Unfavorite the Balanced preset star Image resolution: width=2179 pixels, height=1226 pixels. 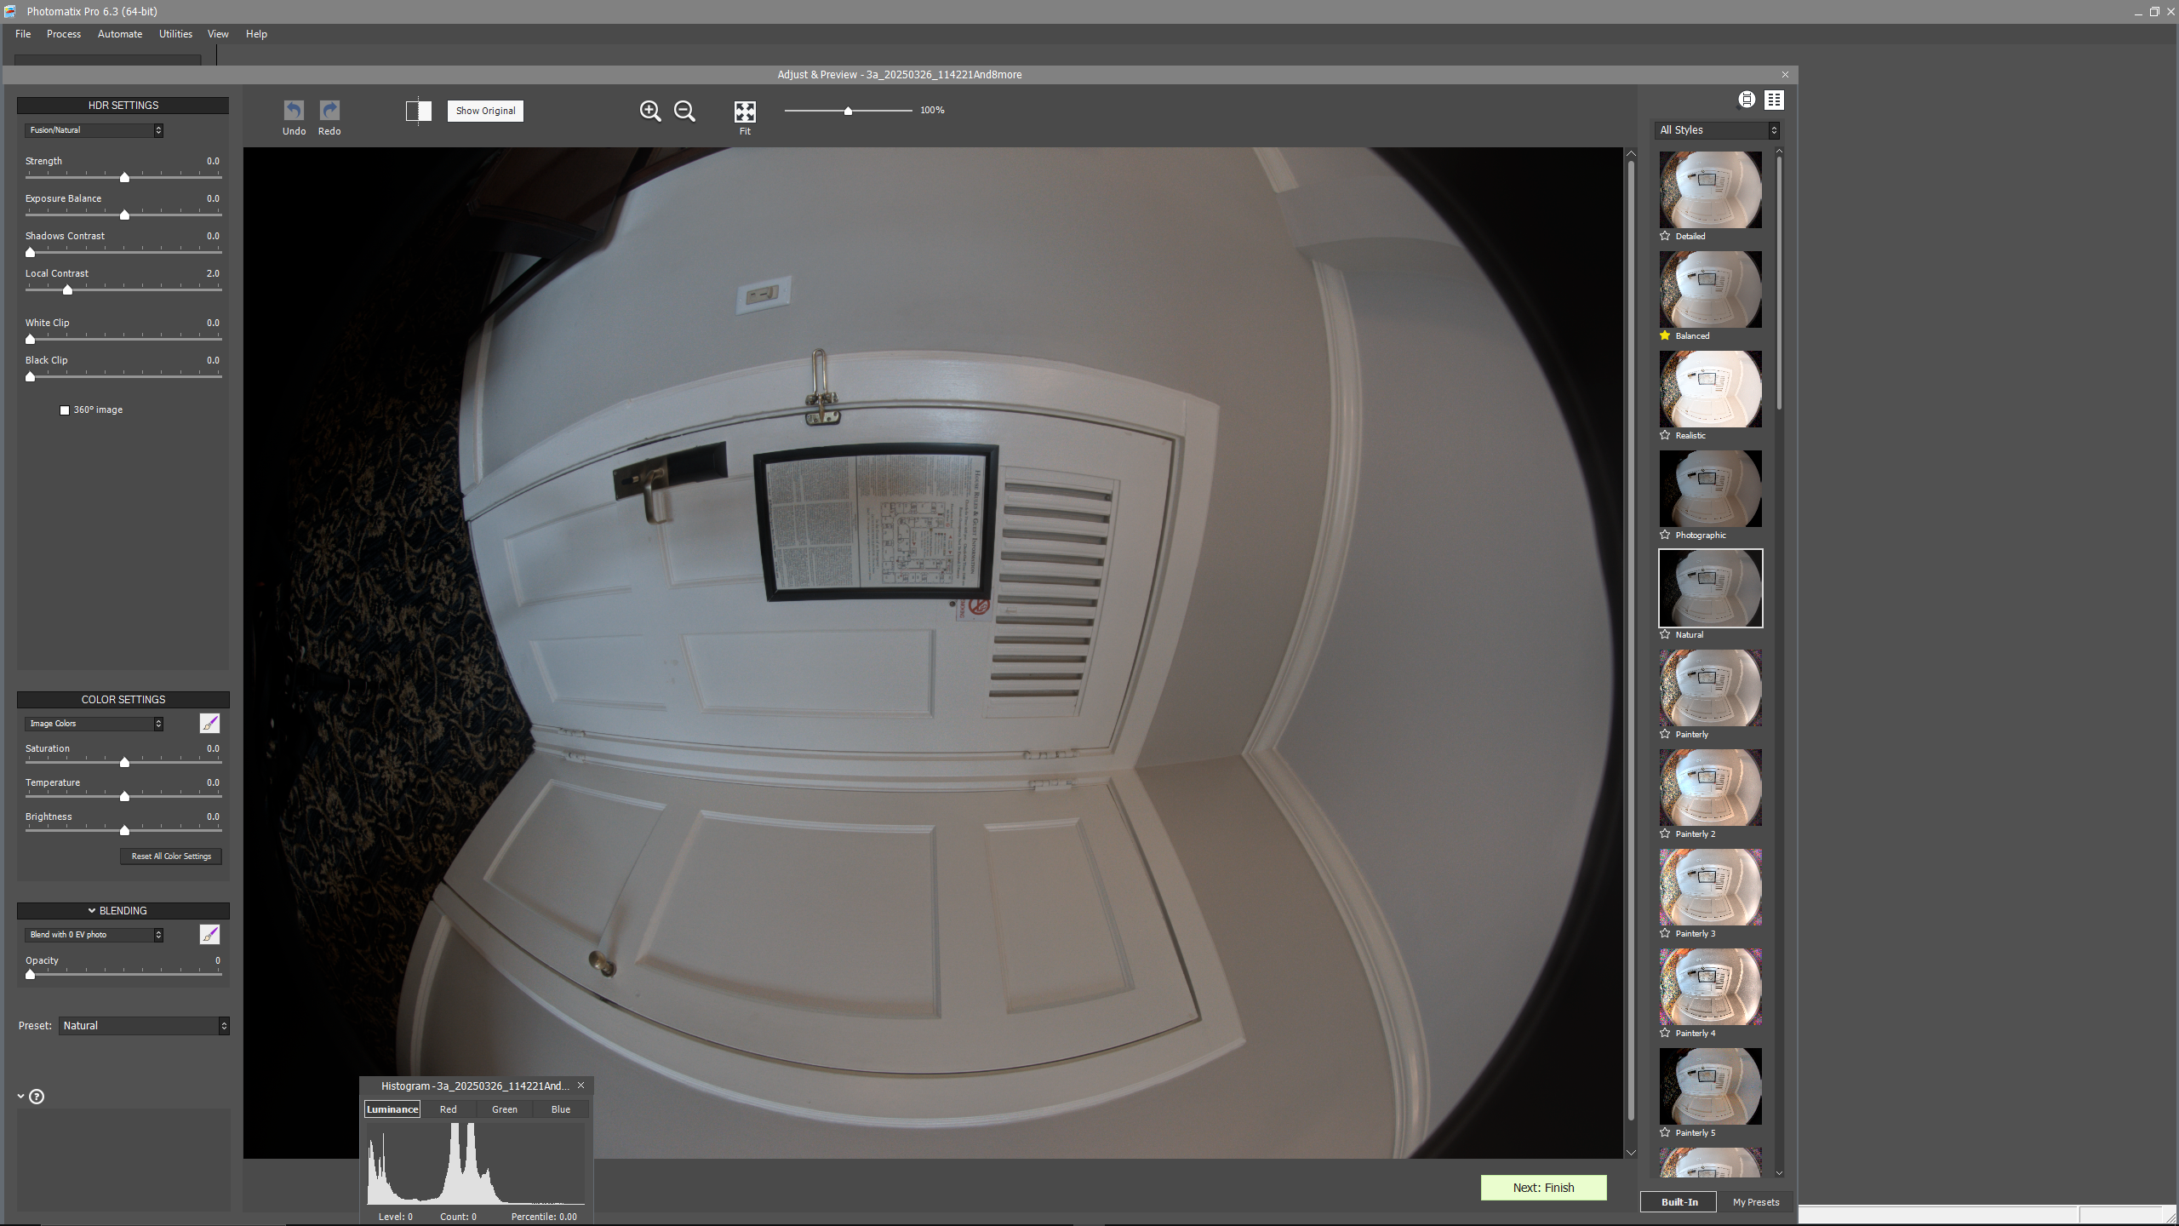(x=1665, y=335)
